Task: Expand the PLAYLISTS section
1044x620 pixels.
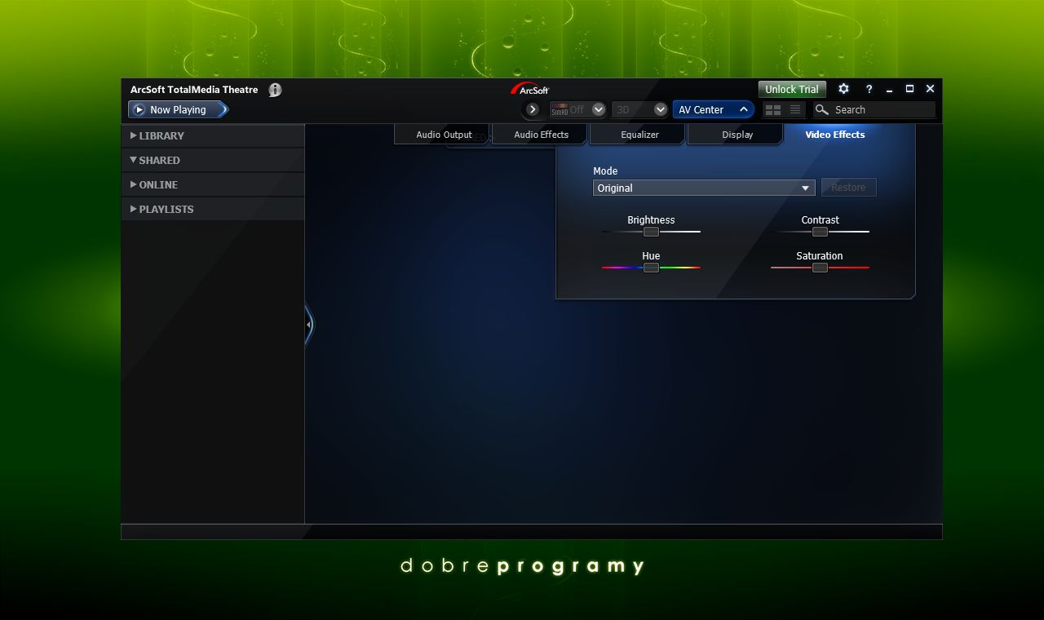Action: (x=213, y=209)
